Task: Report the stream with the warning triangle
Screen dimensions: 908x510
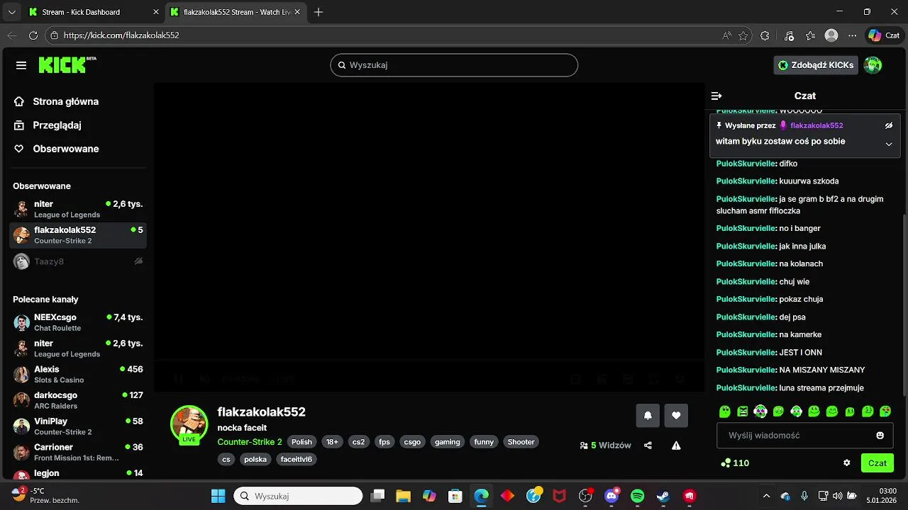Action: [676, 446]
